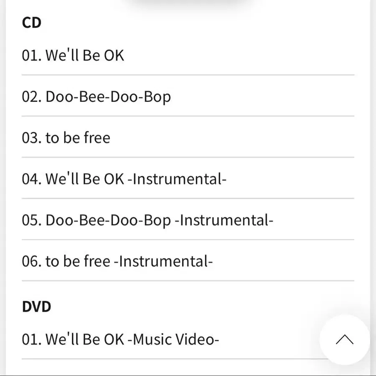Screen dimensions: 376x376
Task: Click the 01. number under CD
Action: pyautogui.click(x=32, y=56)
